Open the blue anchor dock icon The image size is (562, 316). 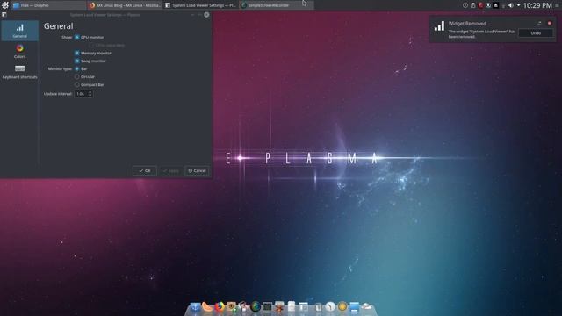[195, 307]
